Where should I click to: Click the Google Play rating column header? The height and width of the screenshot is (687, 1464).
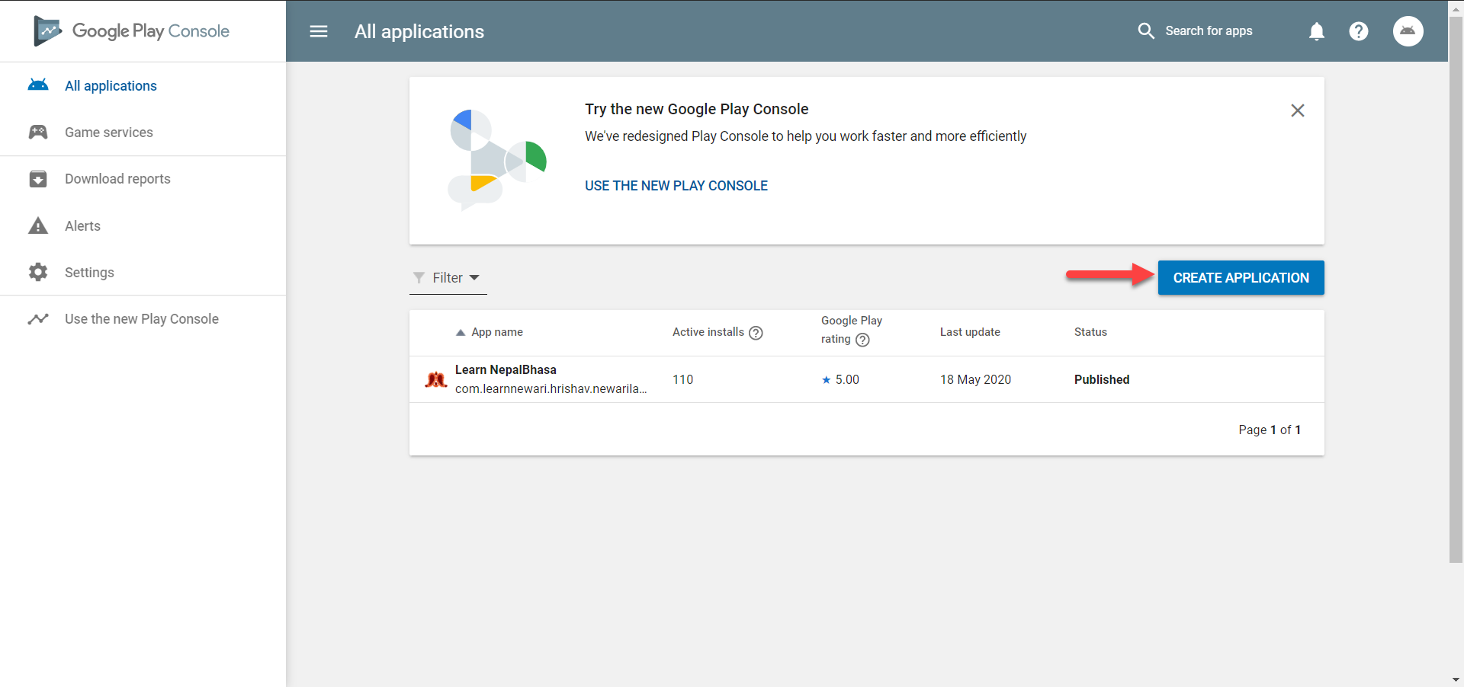[x=852, y=330]
